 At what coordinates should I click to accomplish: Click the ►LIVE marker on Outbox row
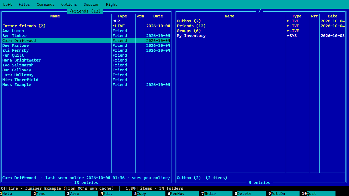293,21
